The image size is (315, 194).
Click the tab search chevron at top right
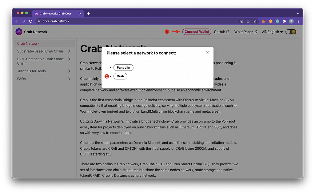[298, 14]
